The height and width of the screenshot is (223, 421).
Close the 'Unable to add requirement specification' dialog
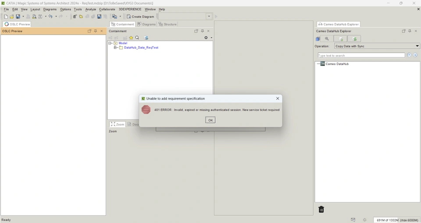278,99
